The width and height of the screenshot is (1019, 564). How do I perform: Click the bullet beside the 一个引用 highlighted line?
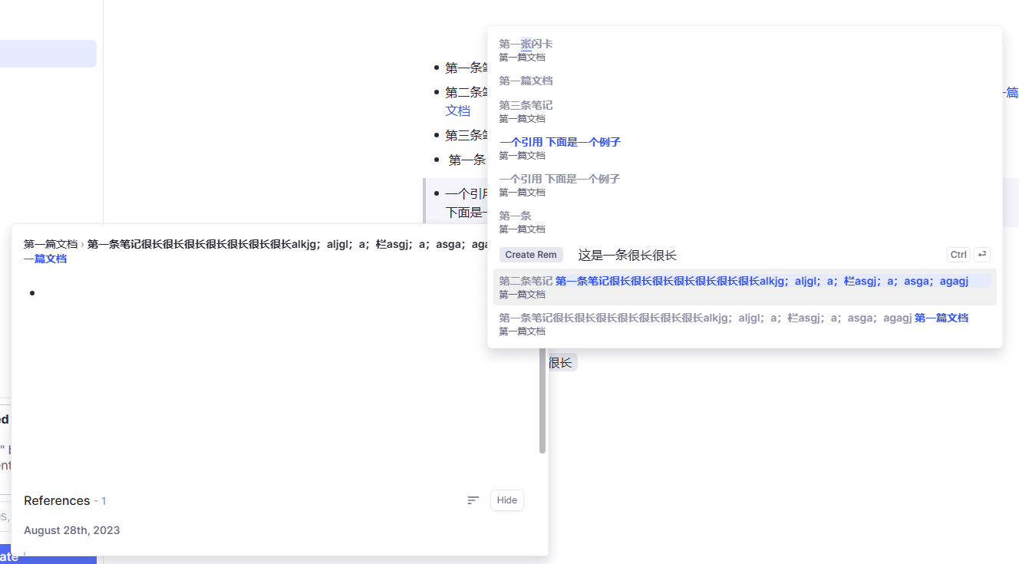436,193
